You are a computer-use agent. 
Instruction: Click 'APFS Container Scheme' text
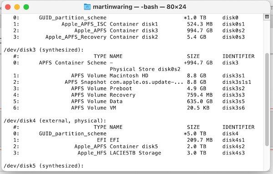click(x=73, y=63)
